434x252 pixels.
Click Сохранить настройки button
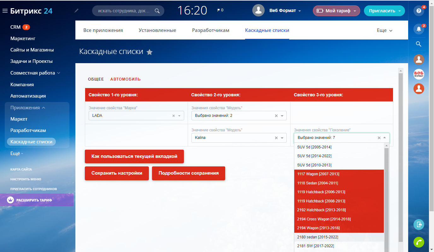coord(117,173)
